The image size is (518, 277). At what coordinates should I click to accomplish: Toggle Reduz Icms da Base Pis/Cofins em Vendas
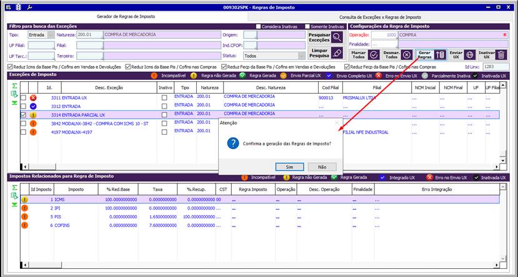10,67
